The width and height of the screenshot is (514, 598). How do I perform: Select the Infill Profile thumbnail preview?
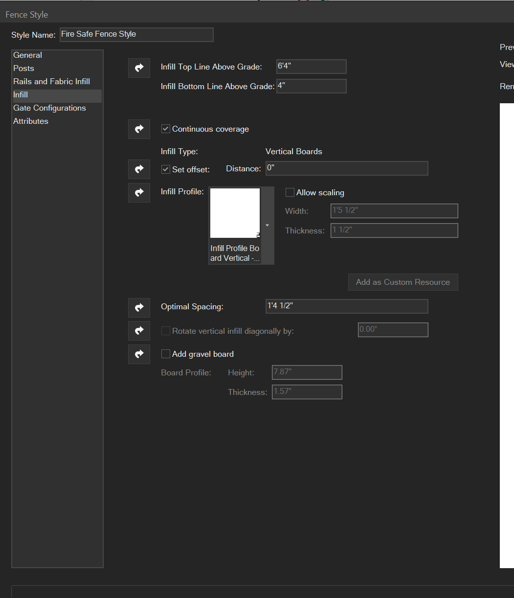pyautogui.click(x=235, y=213)
